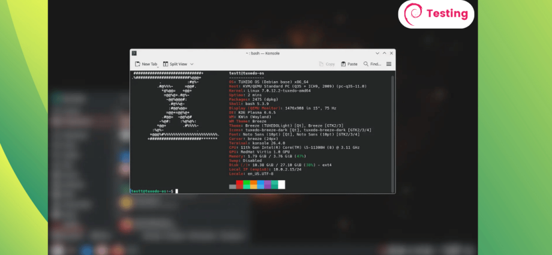Click the 'OS: TUXEDO OS (Debian base)' line

[269, 82]
